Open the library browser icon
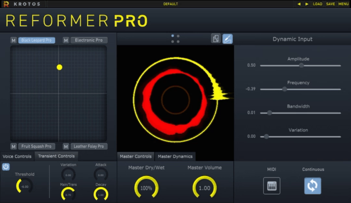 coord(216,39)
